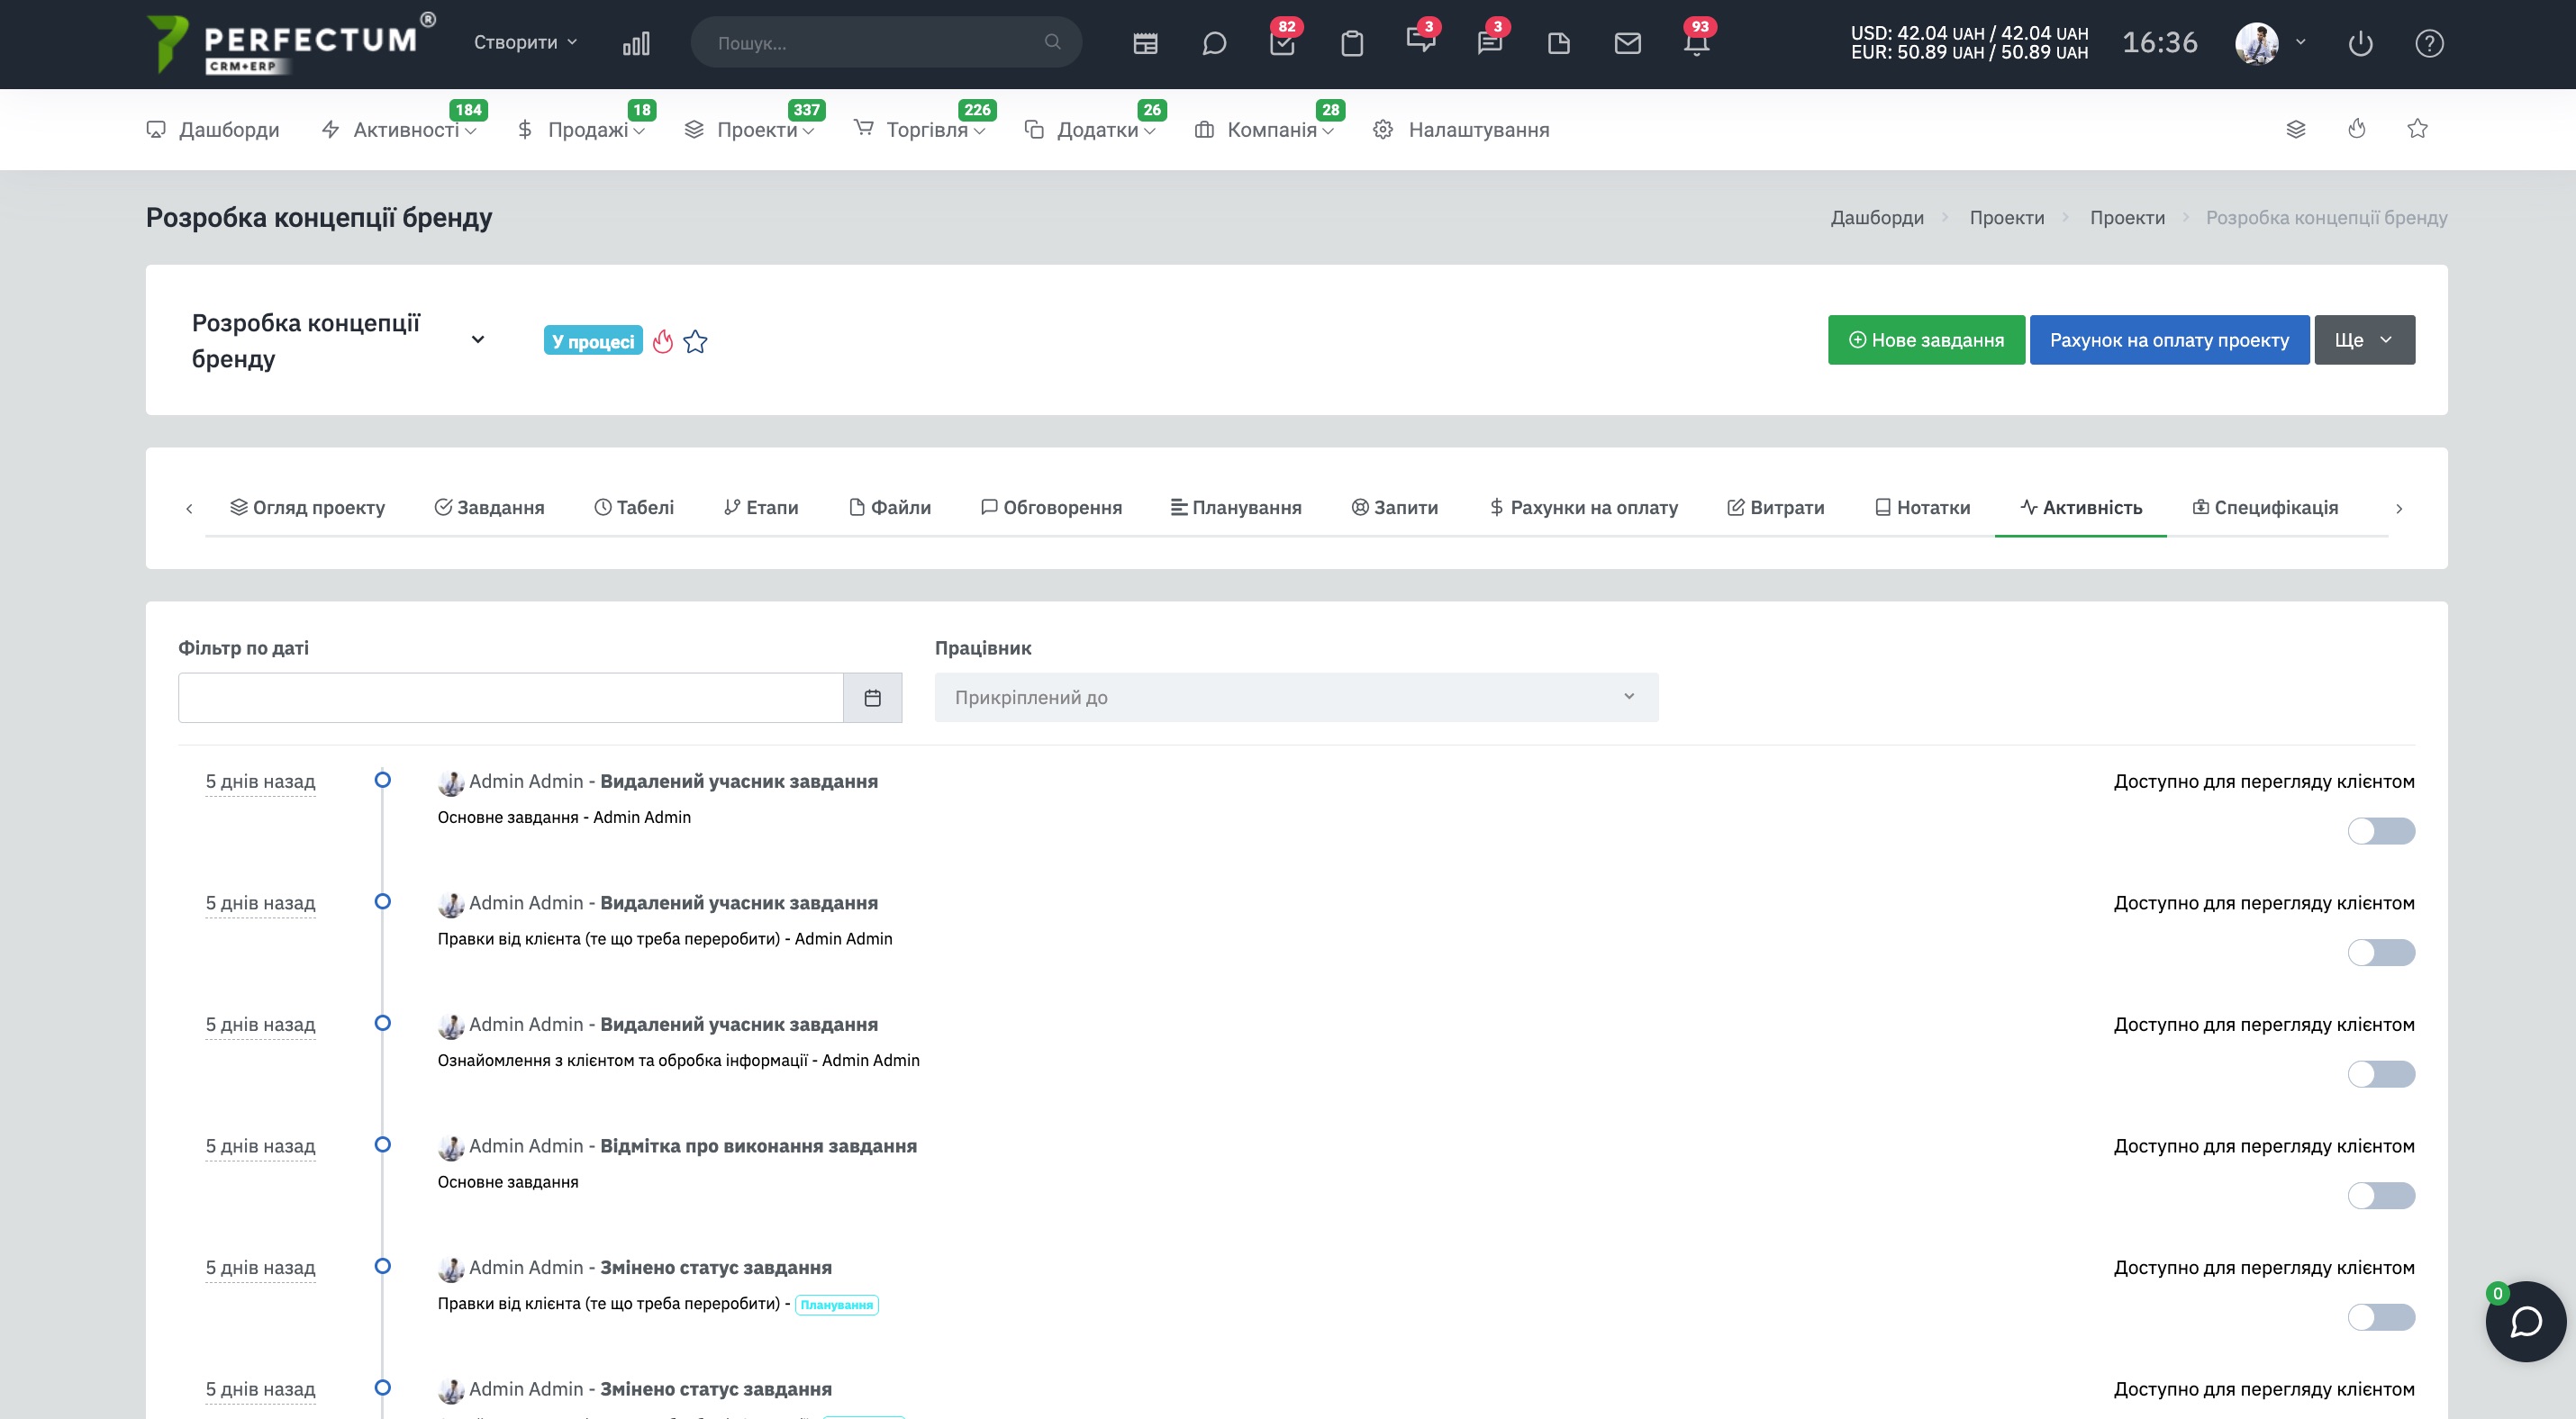This screenshot has height=1419, width=2576.
Task: Click the star icon in navigation bar
Action: point(2418,128)
